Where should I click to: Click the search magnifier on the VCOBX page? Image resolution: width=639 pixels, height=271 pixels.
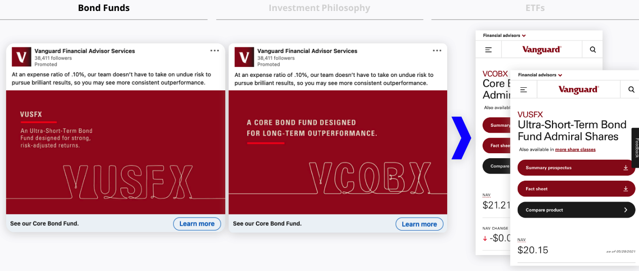click(593, 49)
